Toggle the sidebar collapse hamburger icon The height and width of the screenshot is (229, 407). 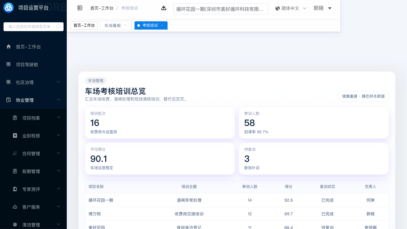click(x=80, y=8)
